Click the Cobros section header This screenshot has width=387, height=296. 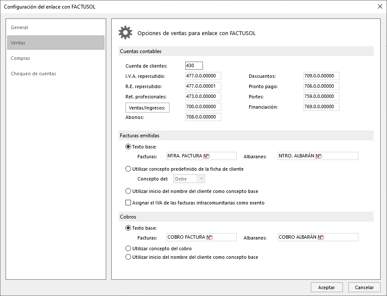click(x=246, y=217)
